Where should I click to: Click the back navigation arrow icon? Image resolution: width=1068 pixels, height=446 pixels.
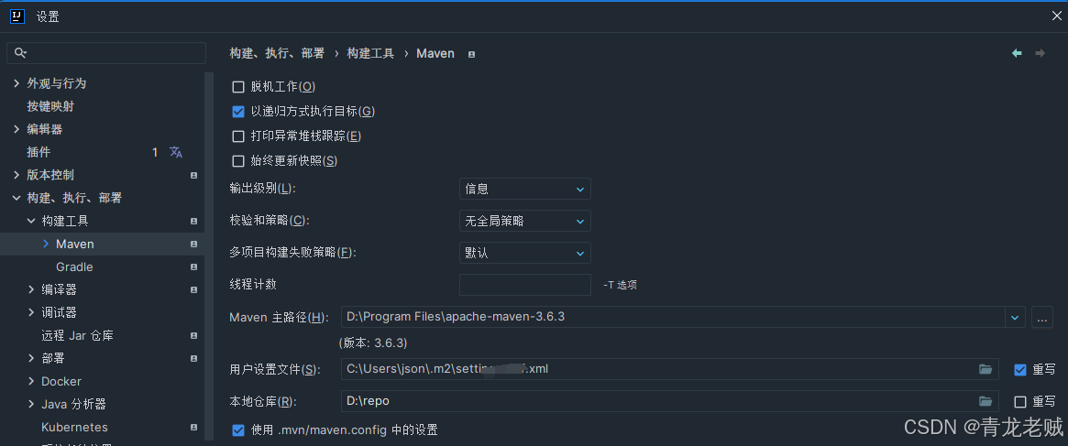pos(1017,53)
